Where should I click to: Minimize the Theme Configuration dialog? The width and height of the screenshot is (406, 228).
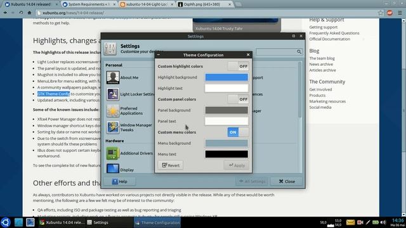(x=159, y=55)
